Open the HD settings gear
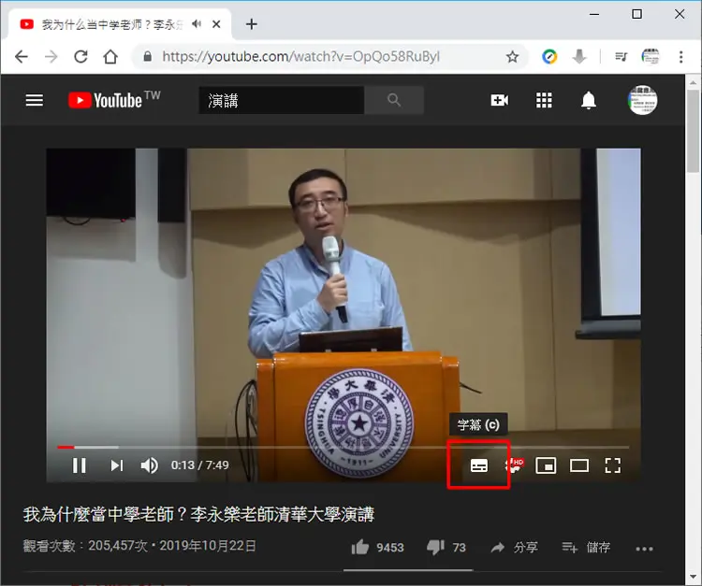 [x=515, y=465]
